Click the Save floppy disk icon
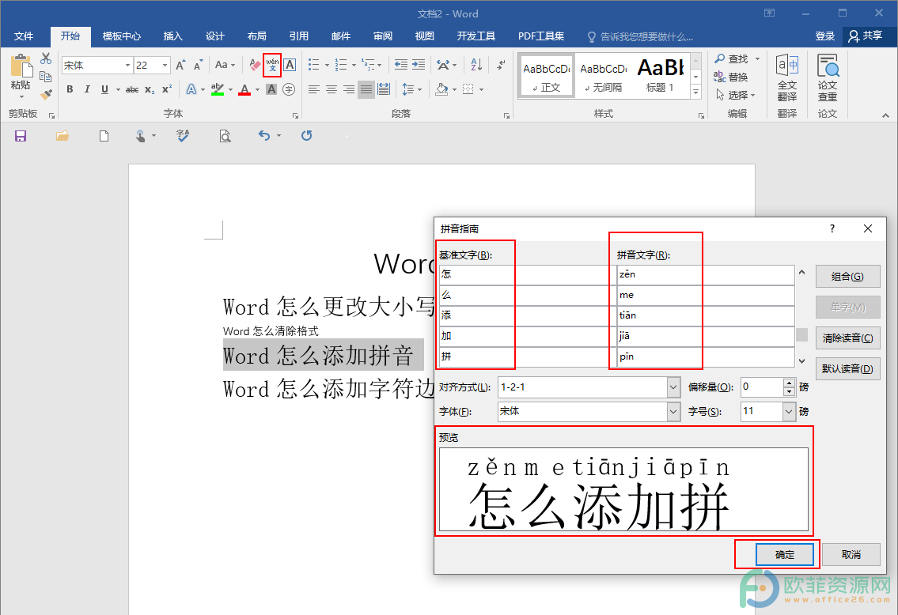This screenshot has width=898, height=615. pyautogui.click(x=21, y=136)
